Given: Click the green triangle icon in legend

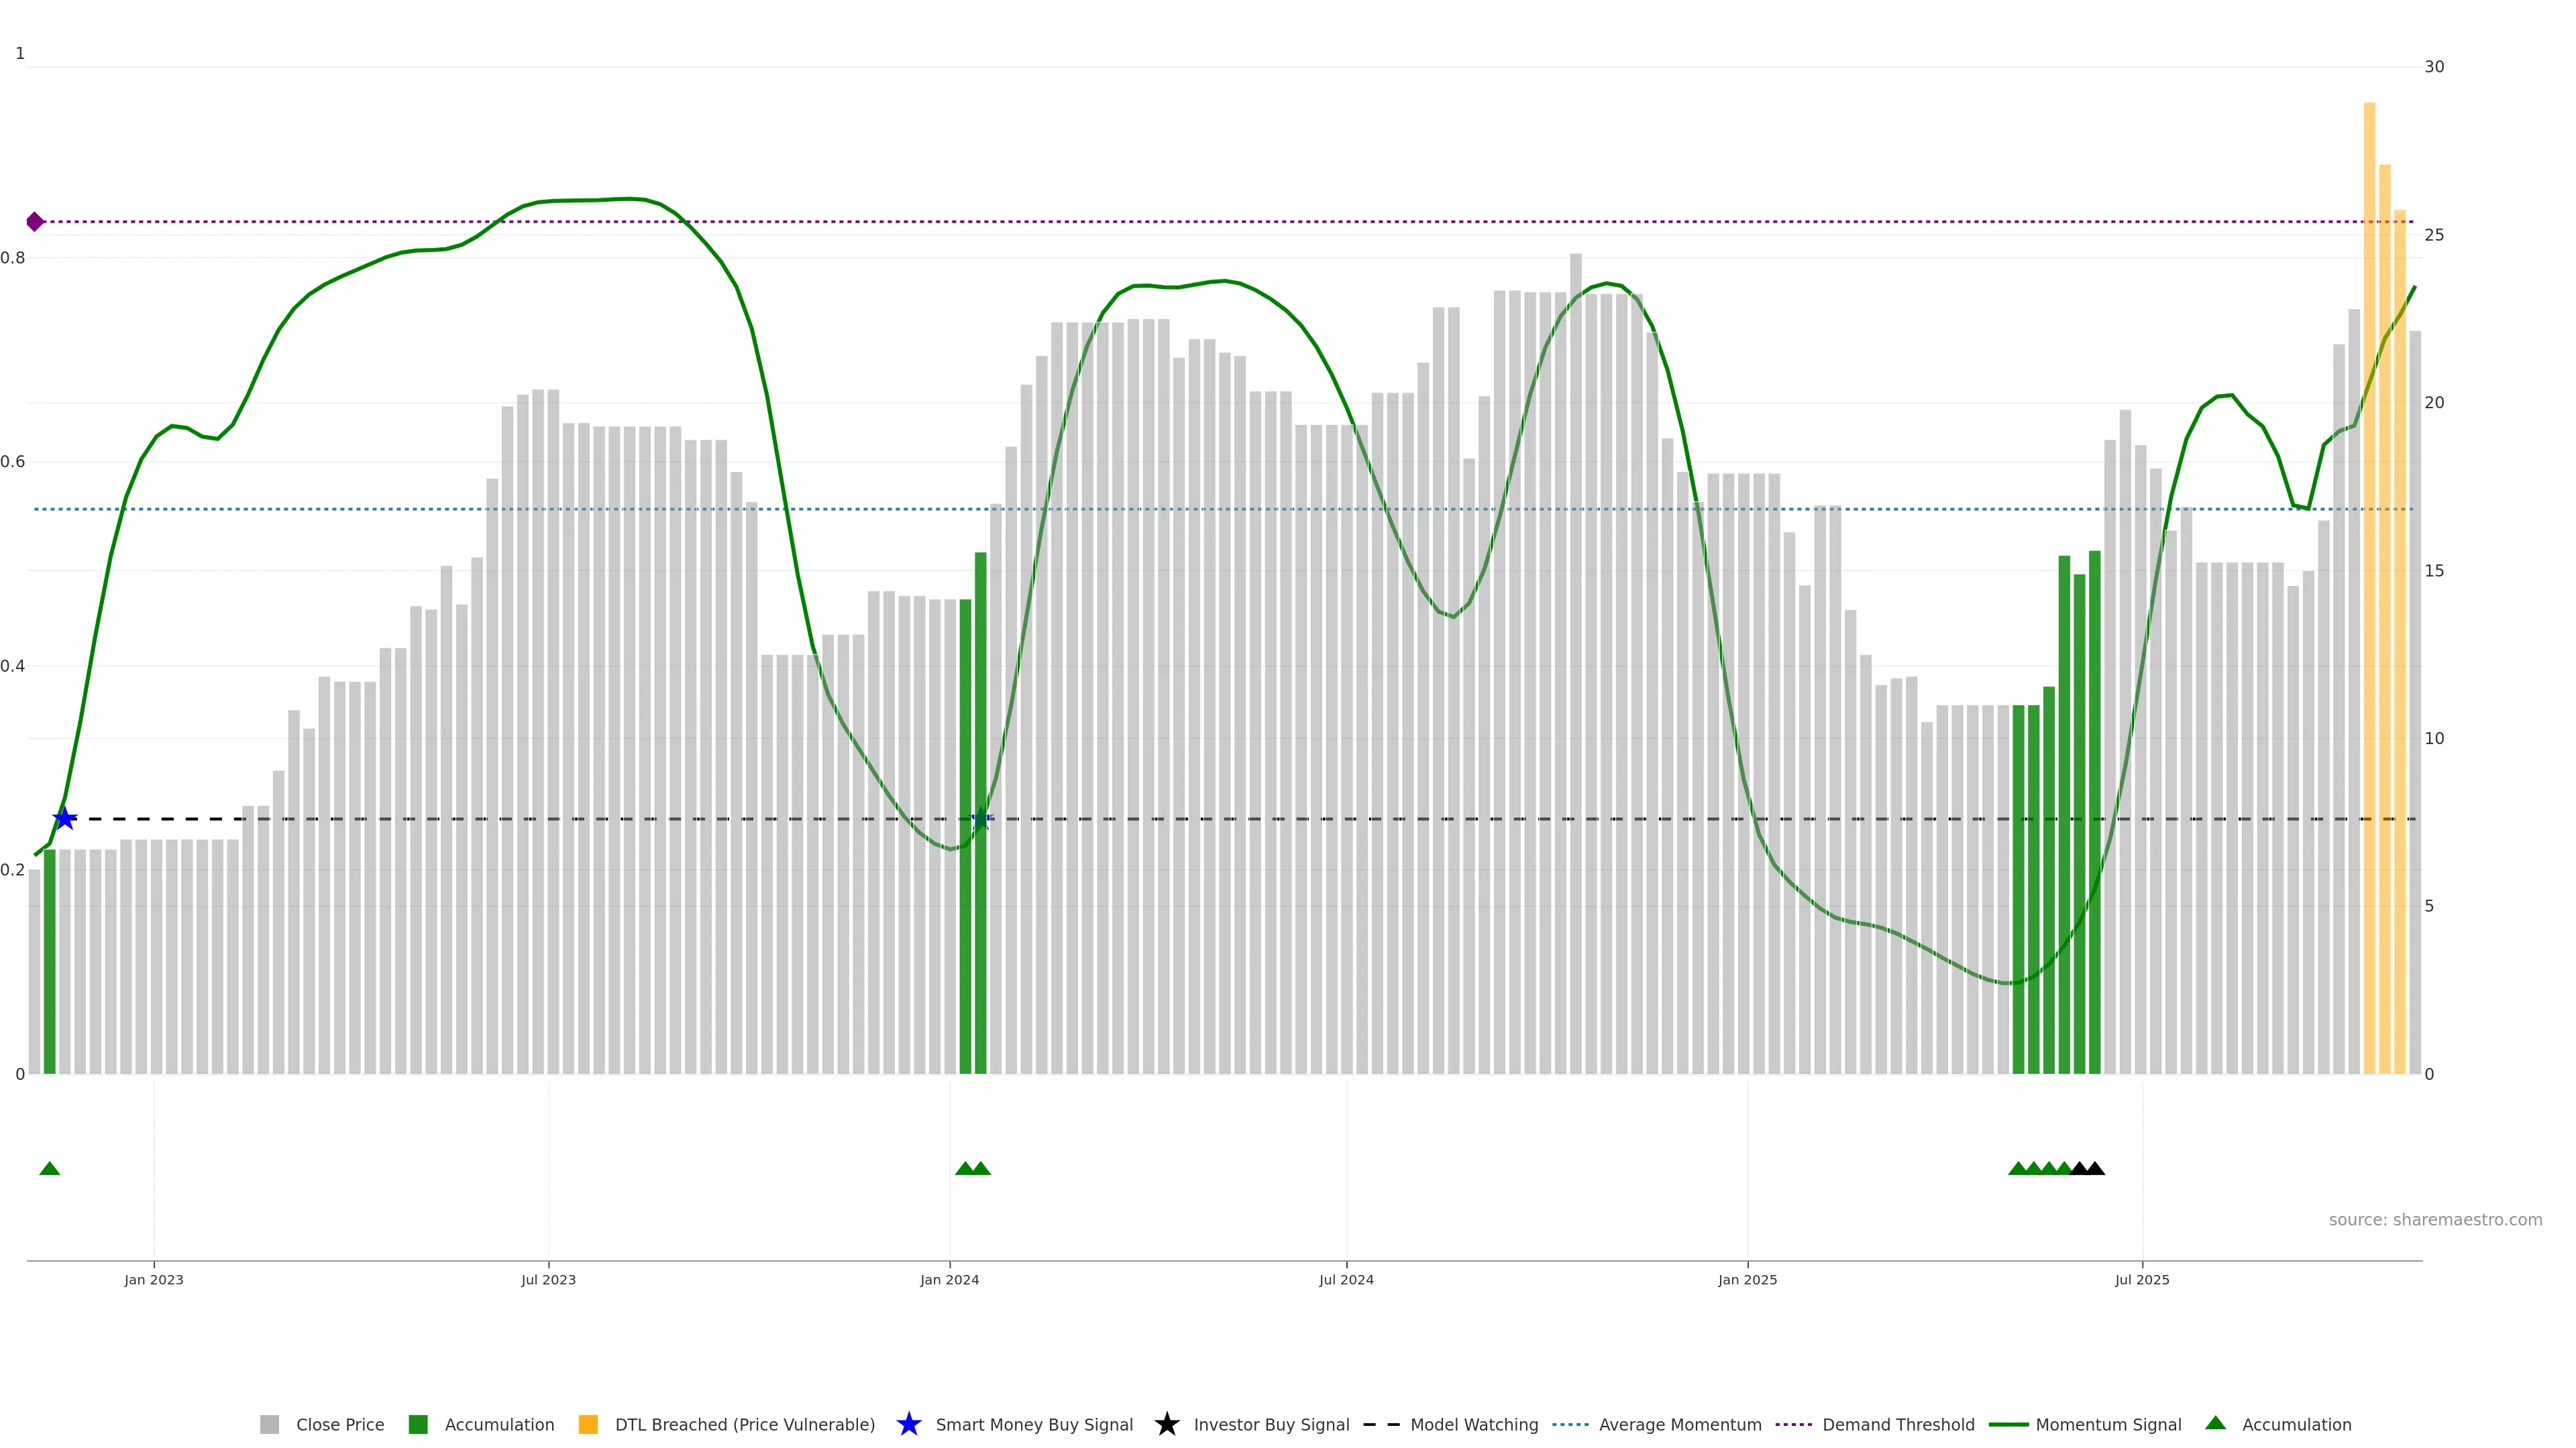Looking at the screenshot, I should coord(2215,1423).
